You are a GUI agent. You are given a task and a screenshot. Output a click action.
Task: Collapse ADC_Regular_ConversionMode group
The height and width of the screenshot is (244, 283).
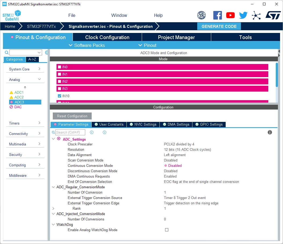53,187
